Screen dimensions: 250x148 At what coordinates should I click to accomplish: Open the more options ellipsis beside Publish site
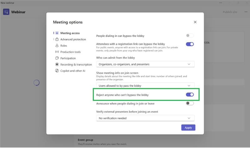(246, 12)
